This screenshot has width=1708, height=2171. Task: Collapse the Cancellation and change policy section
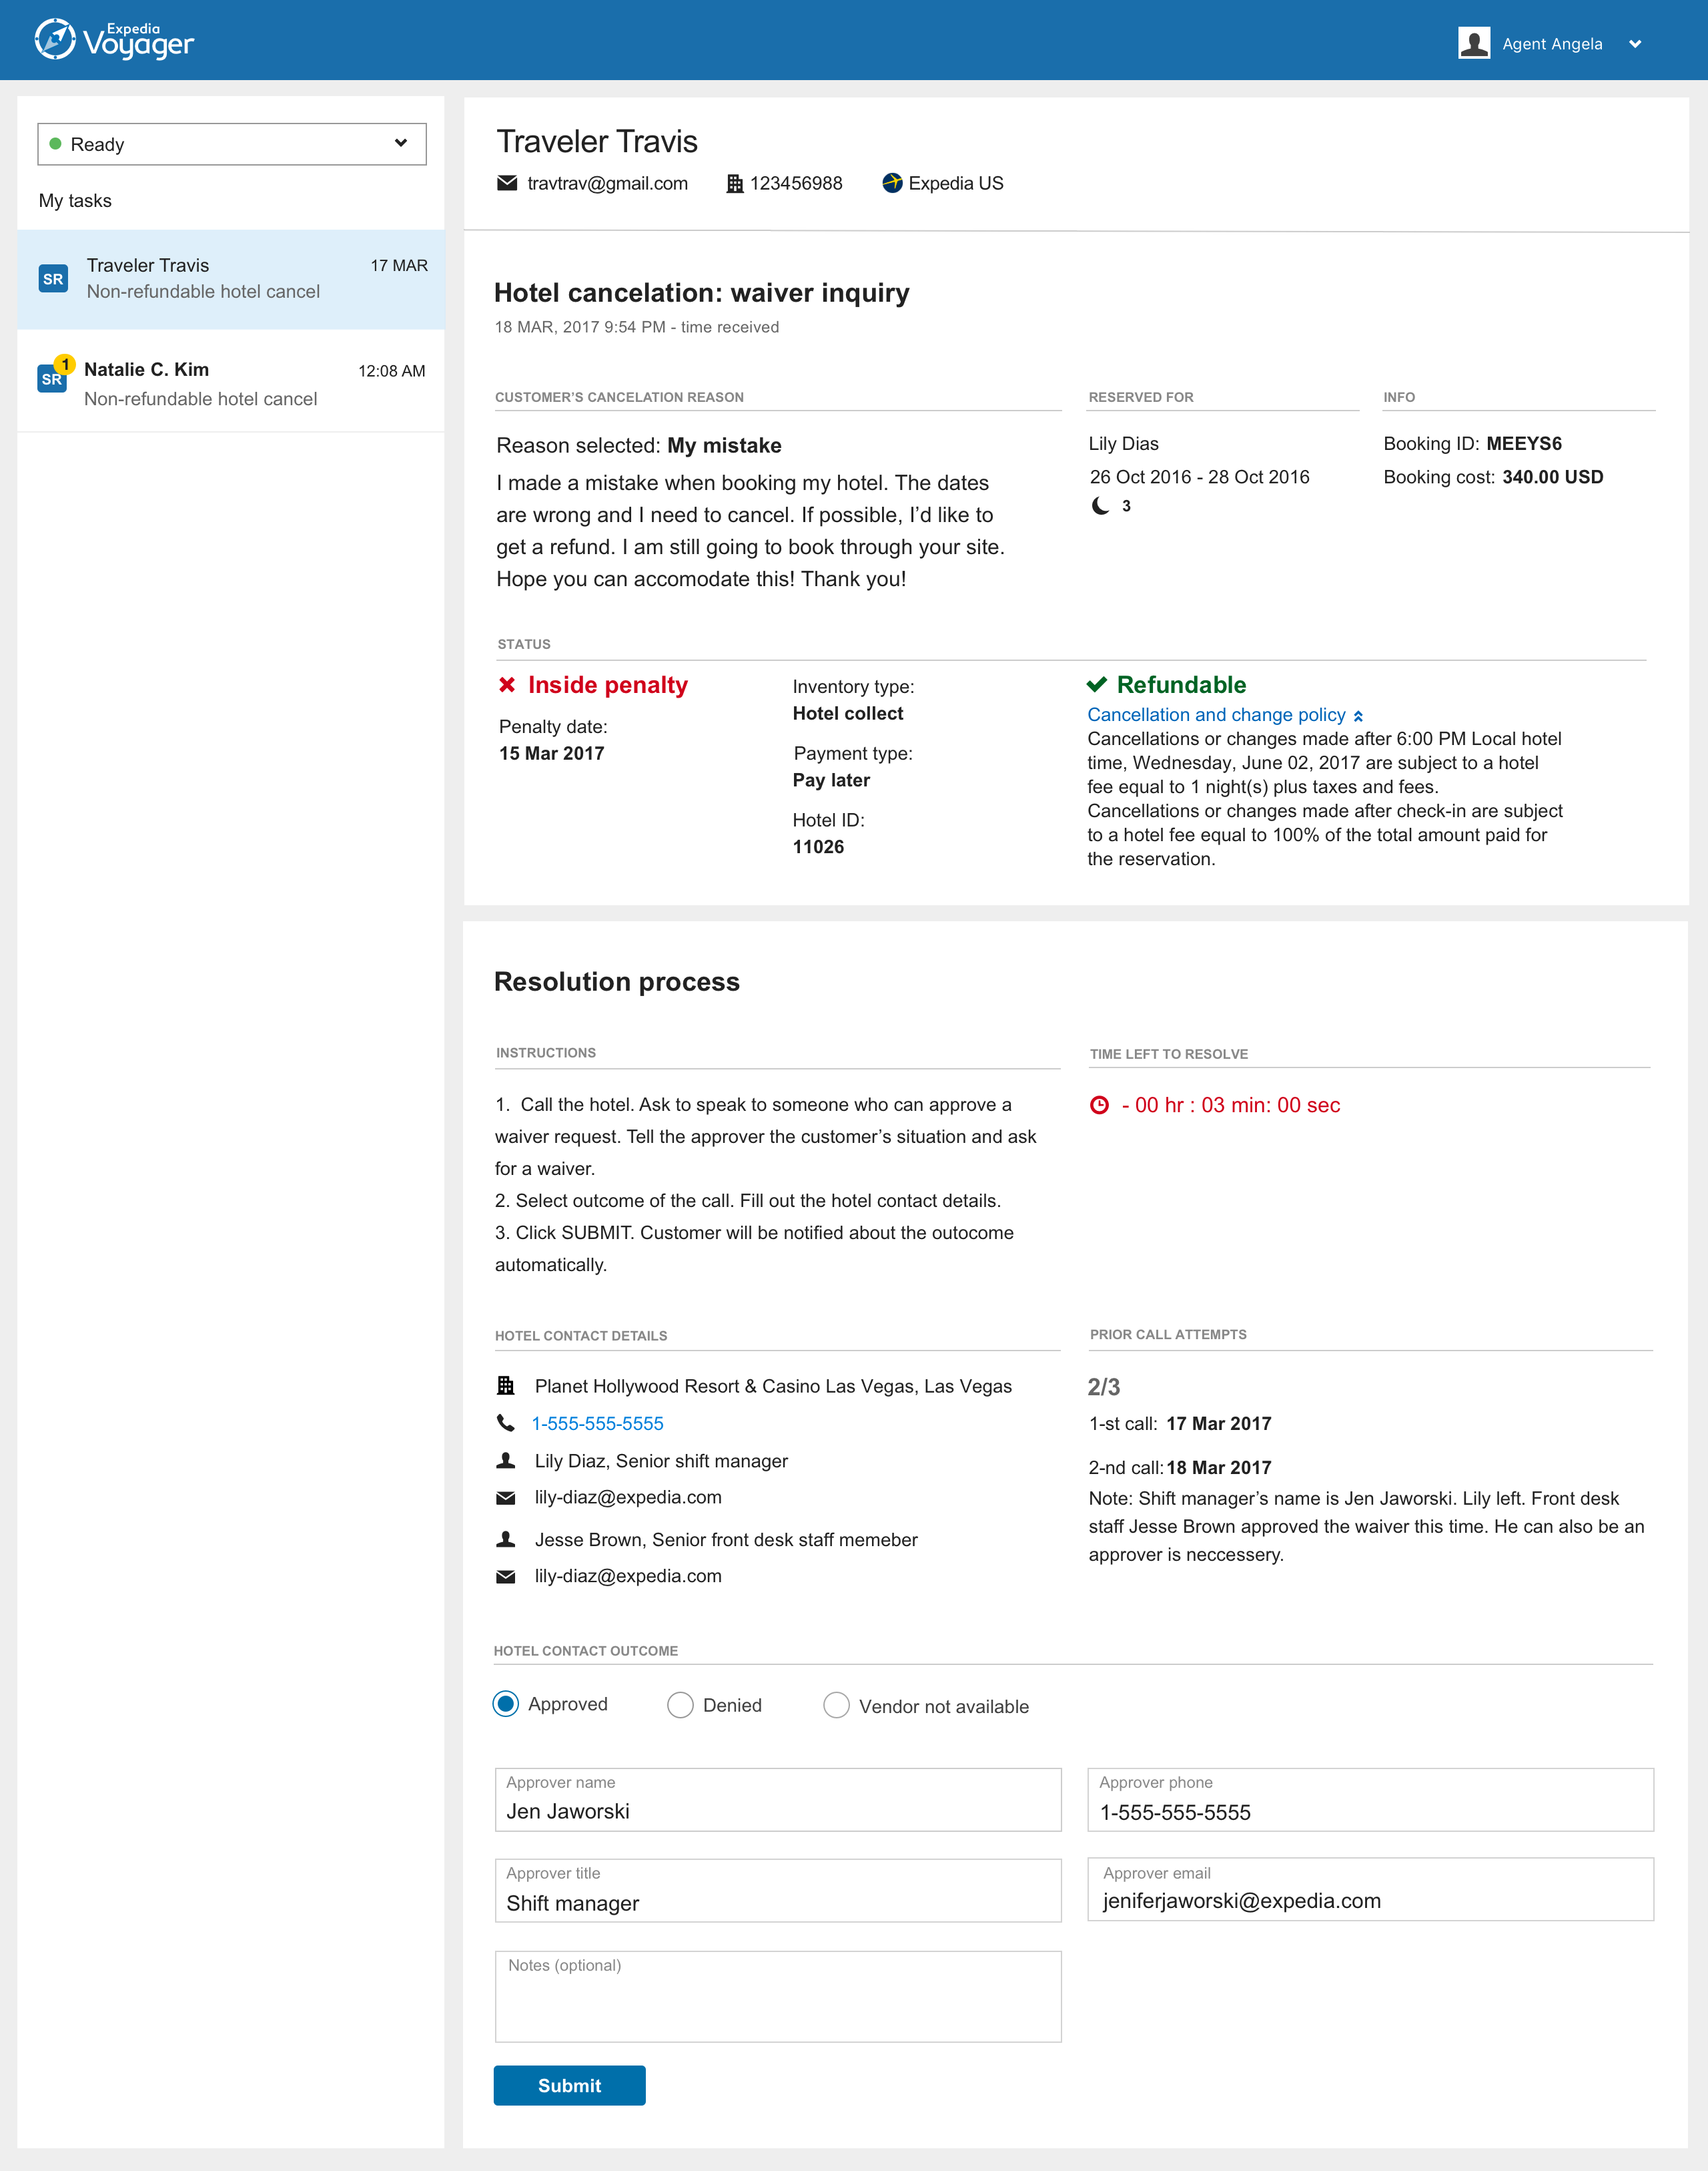tap(1358, 716)
